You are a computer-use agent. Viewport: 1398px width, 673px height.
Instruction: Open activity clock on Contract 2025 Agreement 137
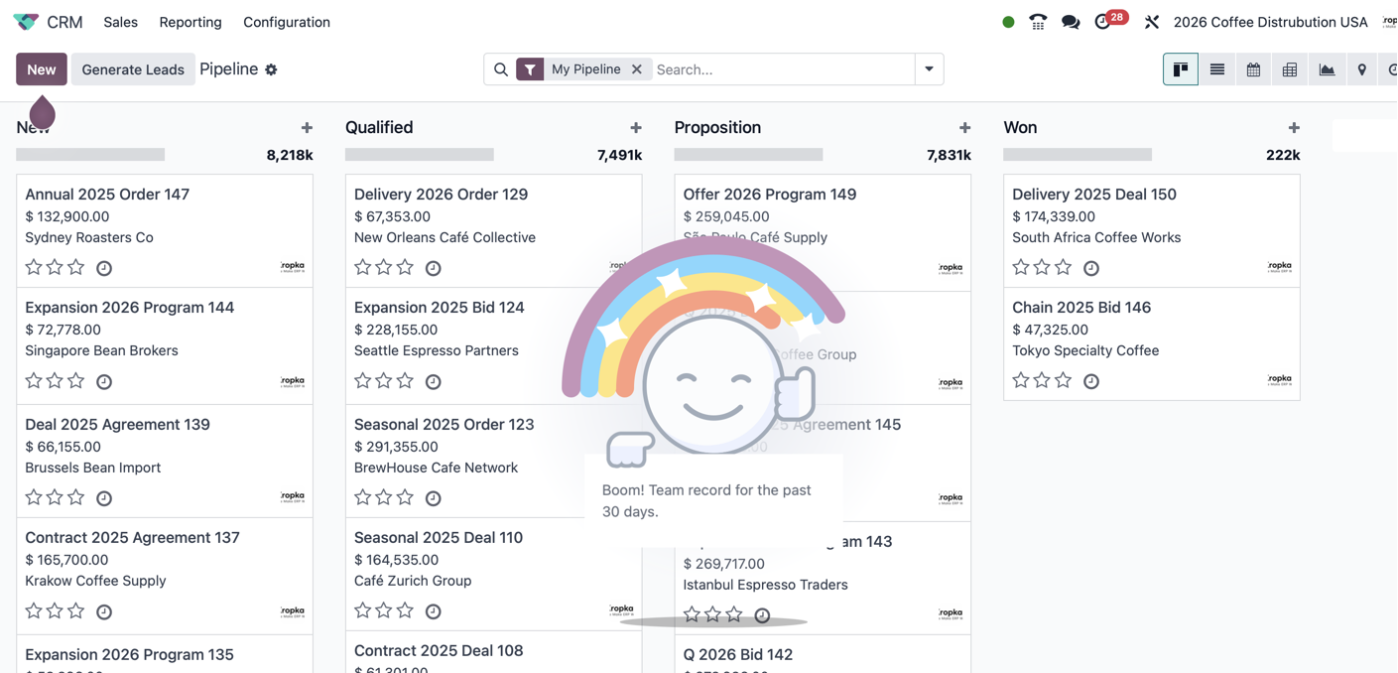click(x=104, y=611)
